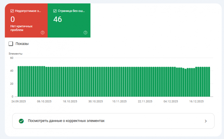Select the green tile showing 46 pages
224x139 pixels.
coord(69,21)
